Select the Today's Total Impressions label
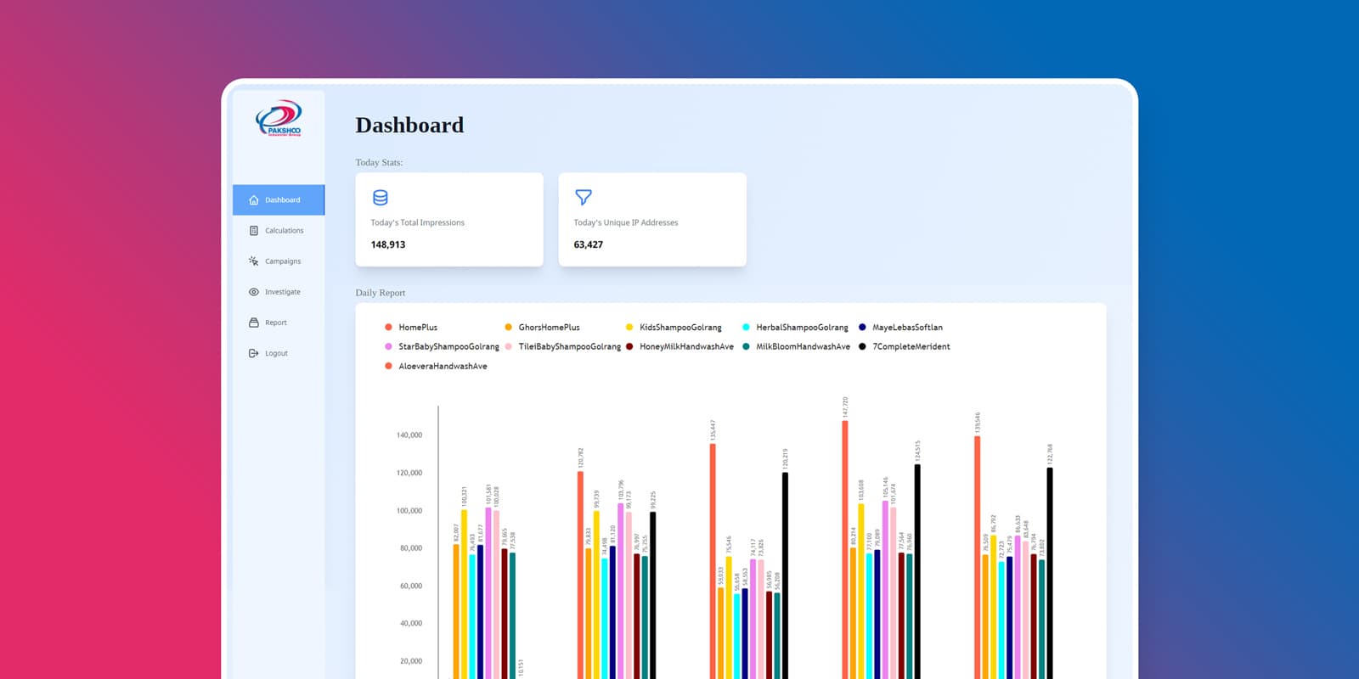The height and width of the screenshot is (679, 1359). tap(418, 223)
